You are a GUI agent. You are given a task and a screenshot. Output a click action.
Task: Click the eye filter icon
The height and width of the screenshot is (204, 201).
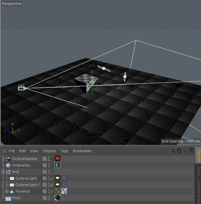pyautogui.click(x=185, y=151)
